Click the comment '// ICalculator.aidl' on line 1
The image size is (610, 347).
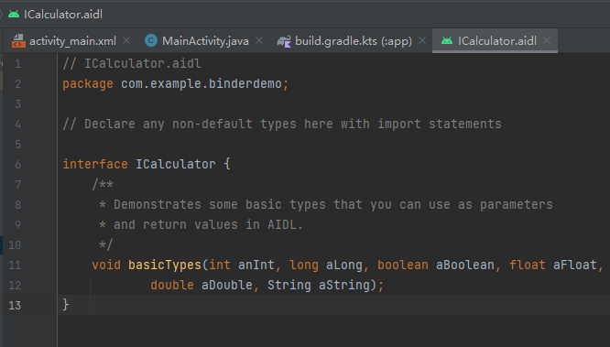[x=132, y=63]
